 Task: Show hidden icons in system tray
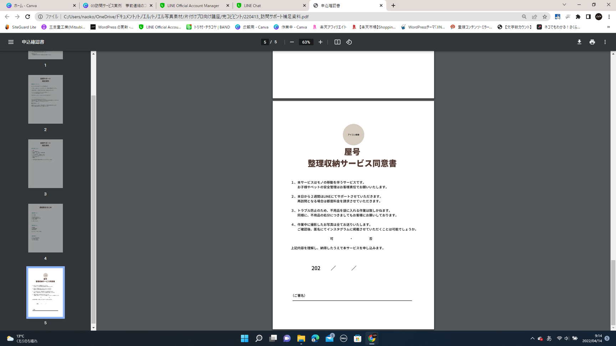(532, 339)
